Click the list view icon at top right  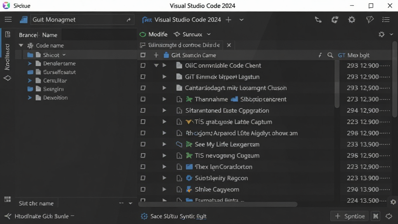pyautogui.click(x=386, y=19)
